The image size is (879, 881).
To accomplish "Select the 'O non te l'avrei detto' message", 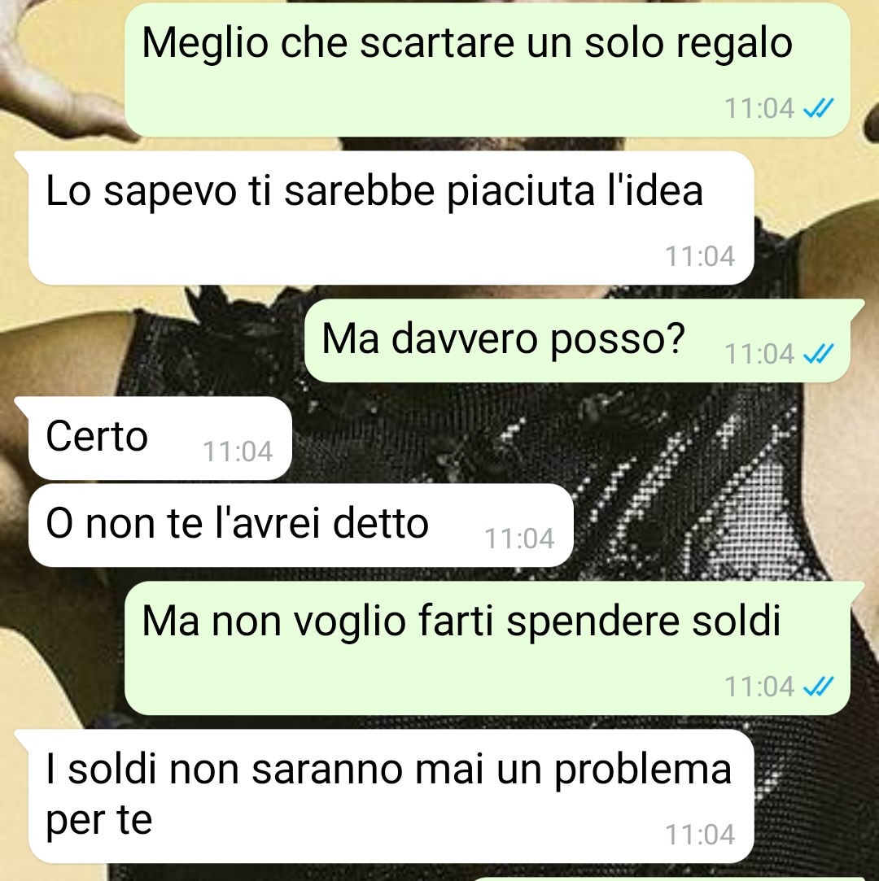I will 300,526.
